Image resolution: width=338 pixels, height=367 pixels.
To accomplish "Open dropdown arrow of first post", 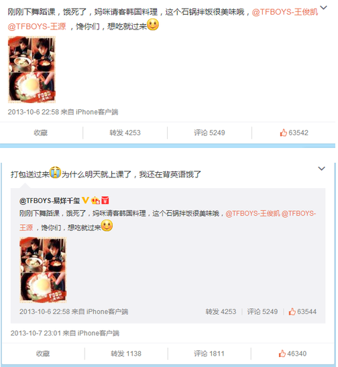I will point(323,7).
